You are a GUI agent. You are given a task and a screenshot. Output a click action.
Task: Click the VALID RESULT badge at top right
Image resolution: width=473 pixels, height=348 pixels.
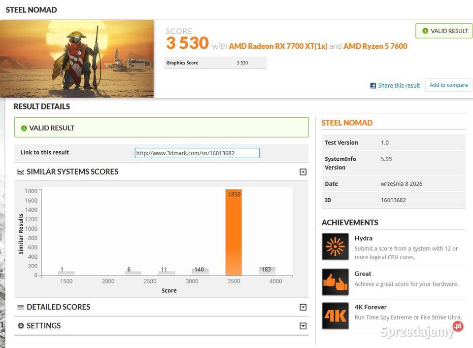point(444,31)
